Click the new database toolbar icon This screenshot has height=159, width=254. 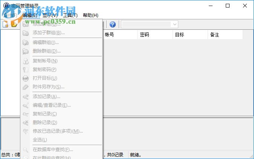[5, 24]
